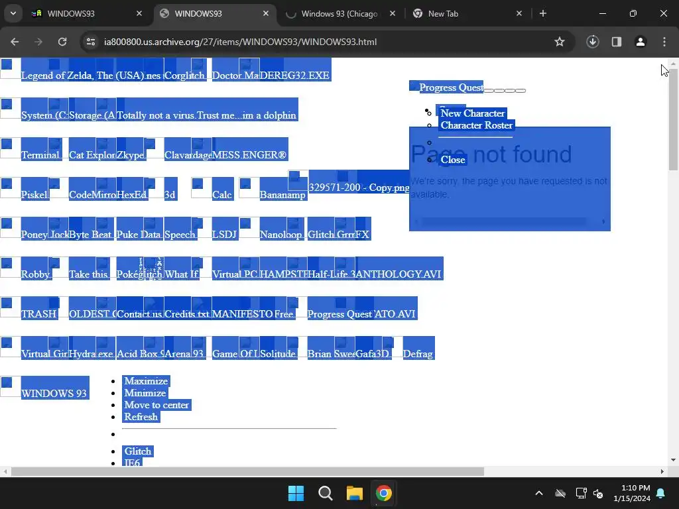The height and width of the screenshot is (509, 679).
Task: Click scroll-down arrow of vertical scrollbar
Action: click(x=673, y=460)
